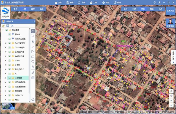The height and width of the screenshot is (114, 176).
Task: Expand the 工具列表 side tab
Action: point(174,57)
